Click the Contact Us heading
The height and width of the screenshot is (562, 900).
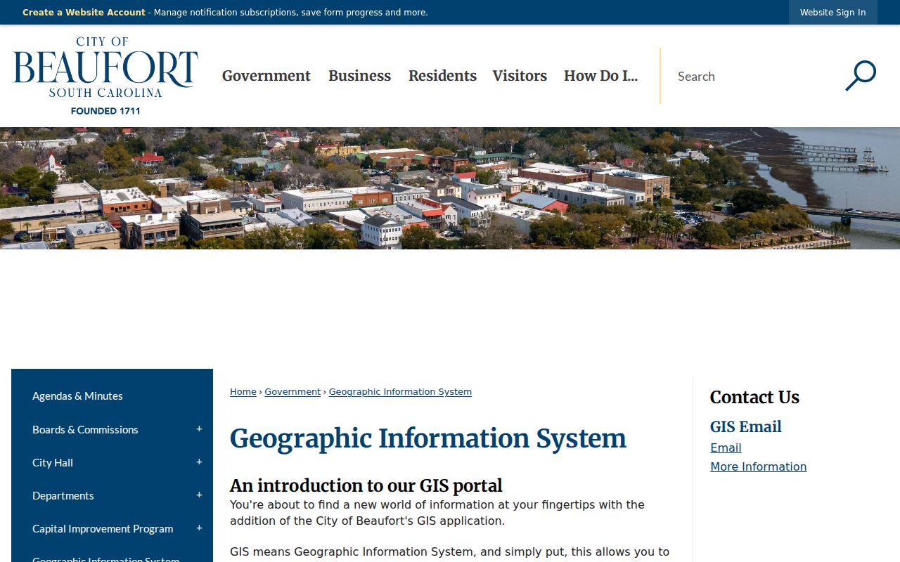754,397
